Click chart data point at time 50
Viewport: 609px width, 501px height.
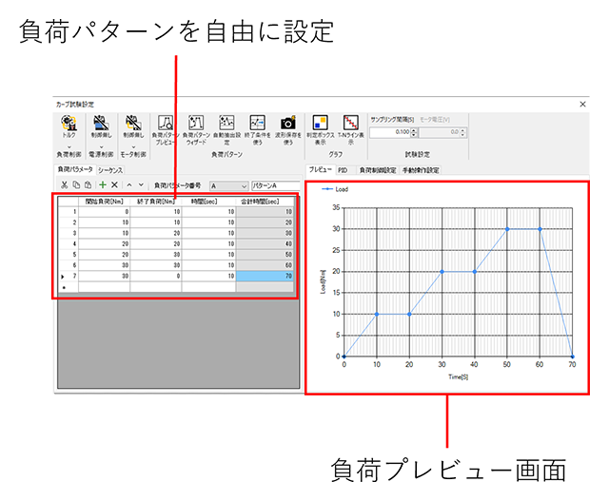(507, 229)
